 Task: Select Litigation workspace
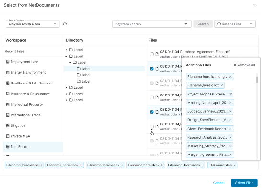[33, 126]
